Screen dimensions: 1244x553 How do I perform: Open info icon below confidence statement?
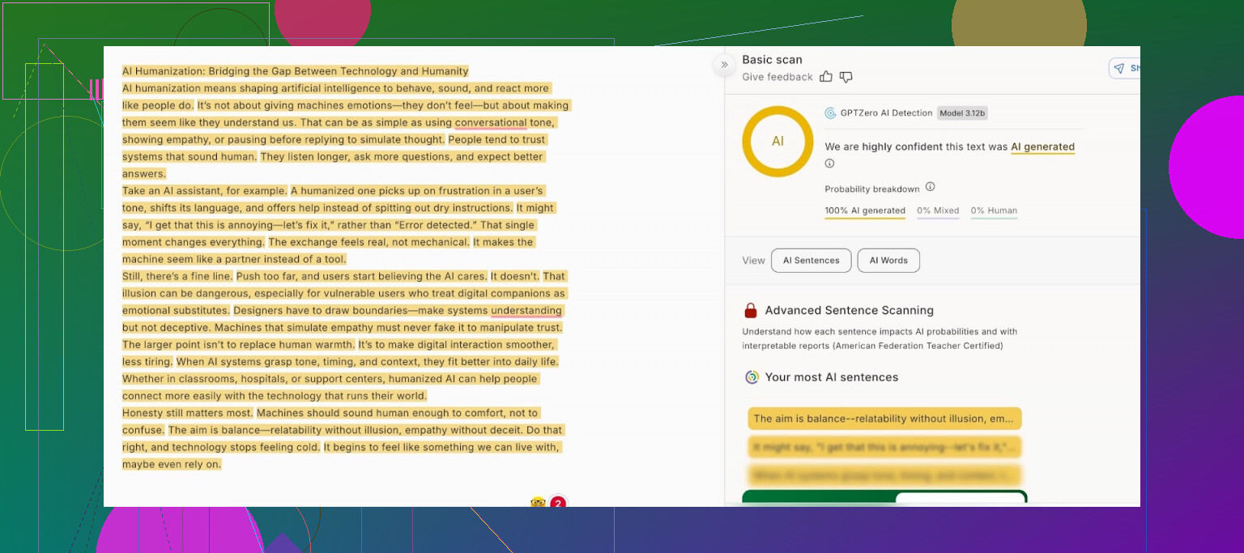tap(829, 164)
